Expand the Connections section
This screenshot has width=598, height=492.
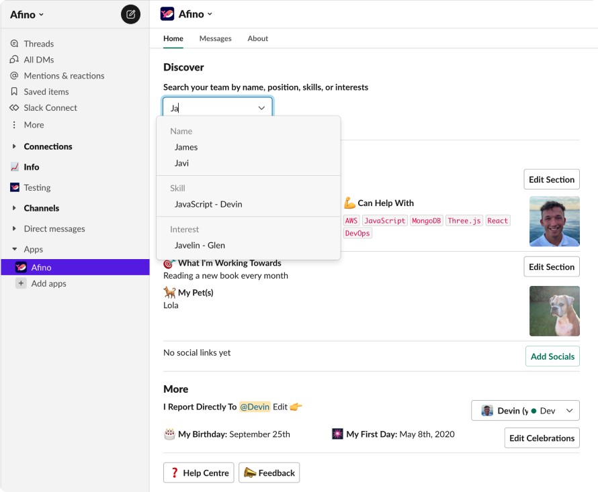14,146
